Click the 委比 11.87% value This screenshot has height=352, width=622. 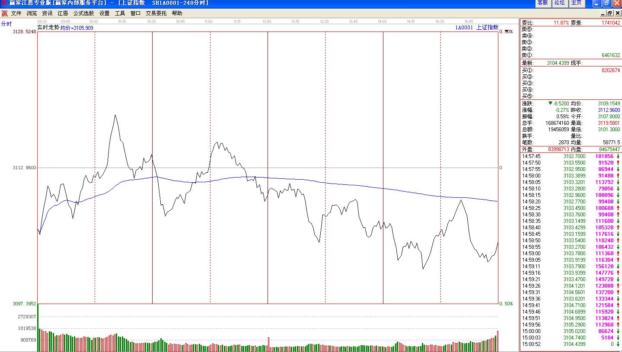pos(561,23)
